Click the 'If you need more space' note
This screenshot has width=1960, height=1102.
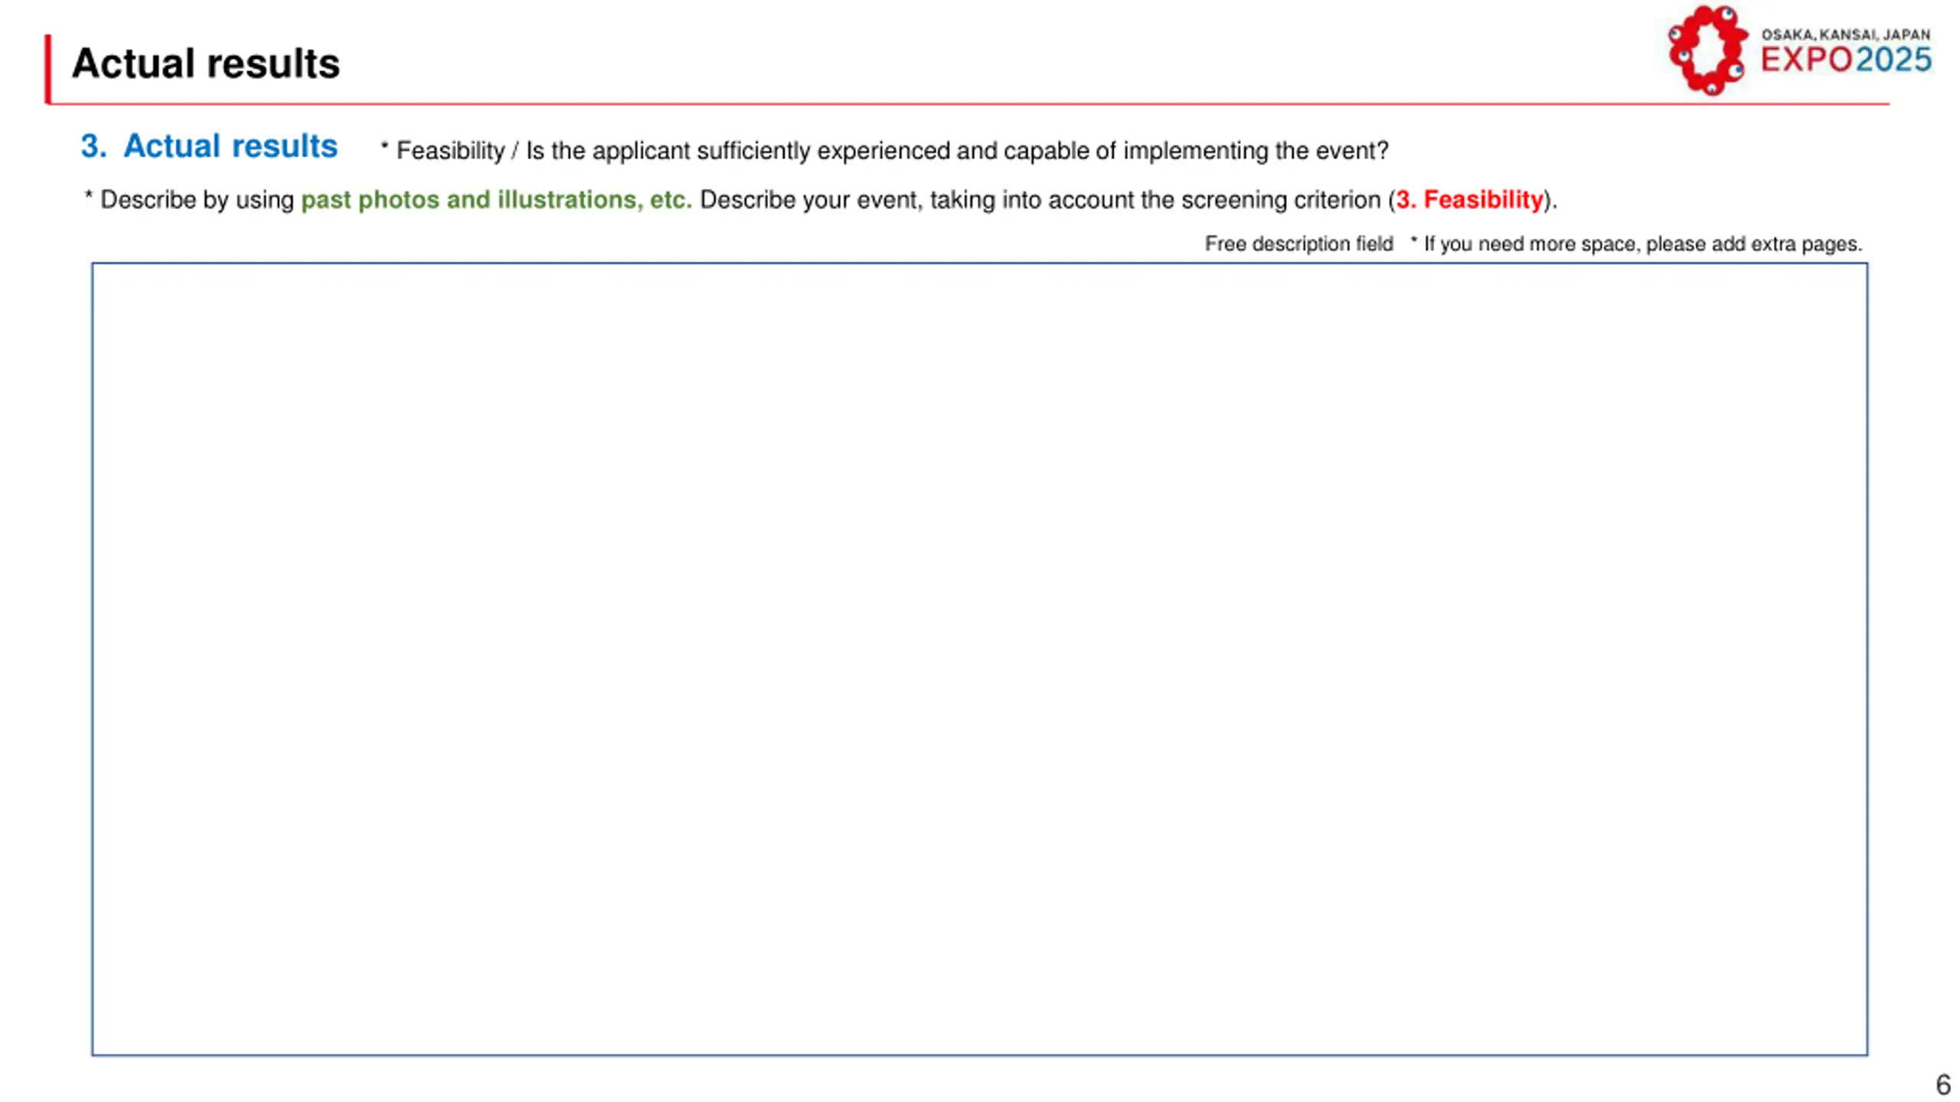click(x=1636, y=244)
